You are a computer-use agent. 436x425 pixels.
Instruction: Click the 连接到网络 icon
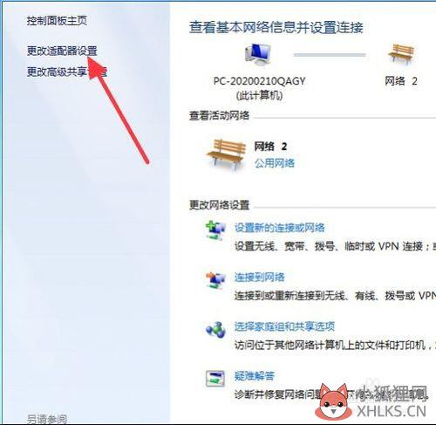point(215,280)
